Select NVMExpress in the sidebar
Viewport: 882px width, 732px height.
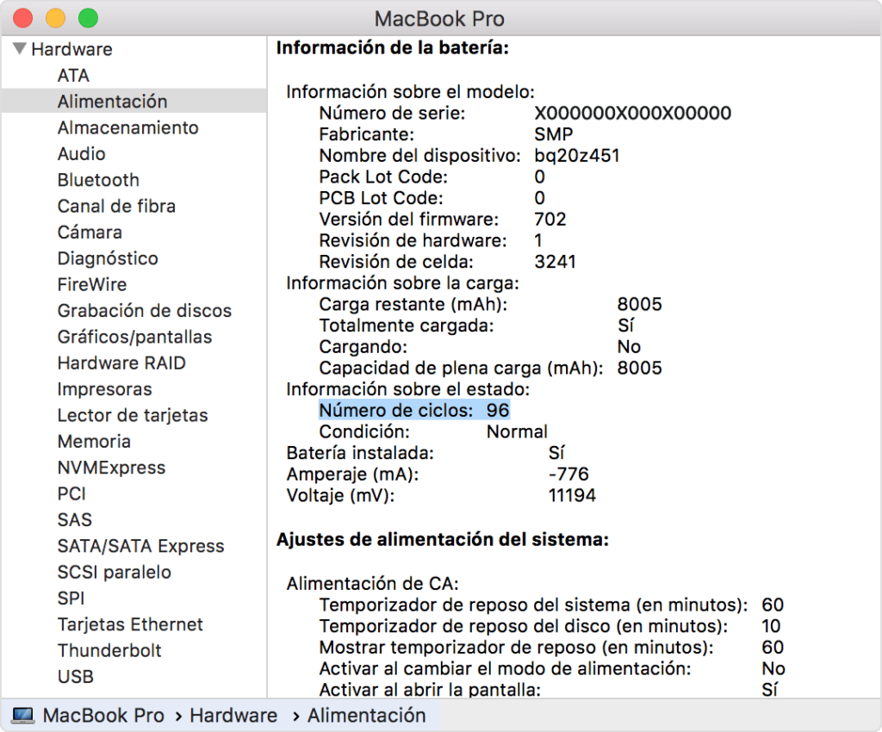coord(111,468)
